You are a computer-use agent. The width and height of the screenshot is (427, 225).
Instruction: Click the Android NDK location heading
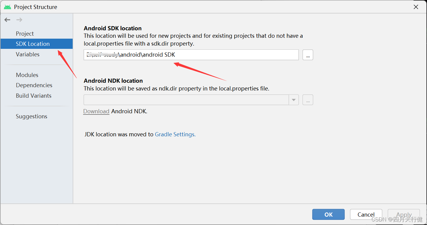[x=113, y=81]
